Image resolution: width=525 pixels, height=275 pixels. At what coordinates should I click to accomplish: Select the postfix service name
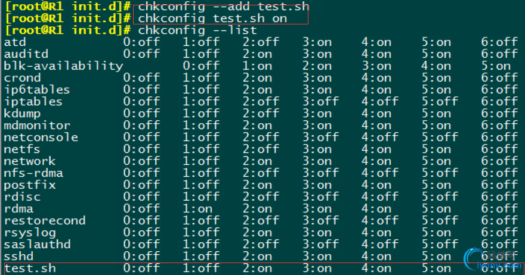[x=30, y=185]
